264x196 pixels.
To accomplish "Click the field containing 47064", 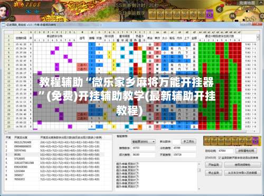I will [x=225, y=151].
